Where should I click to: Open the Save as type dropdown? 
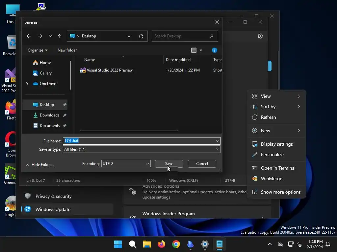pos(142,149)
